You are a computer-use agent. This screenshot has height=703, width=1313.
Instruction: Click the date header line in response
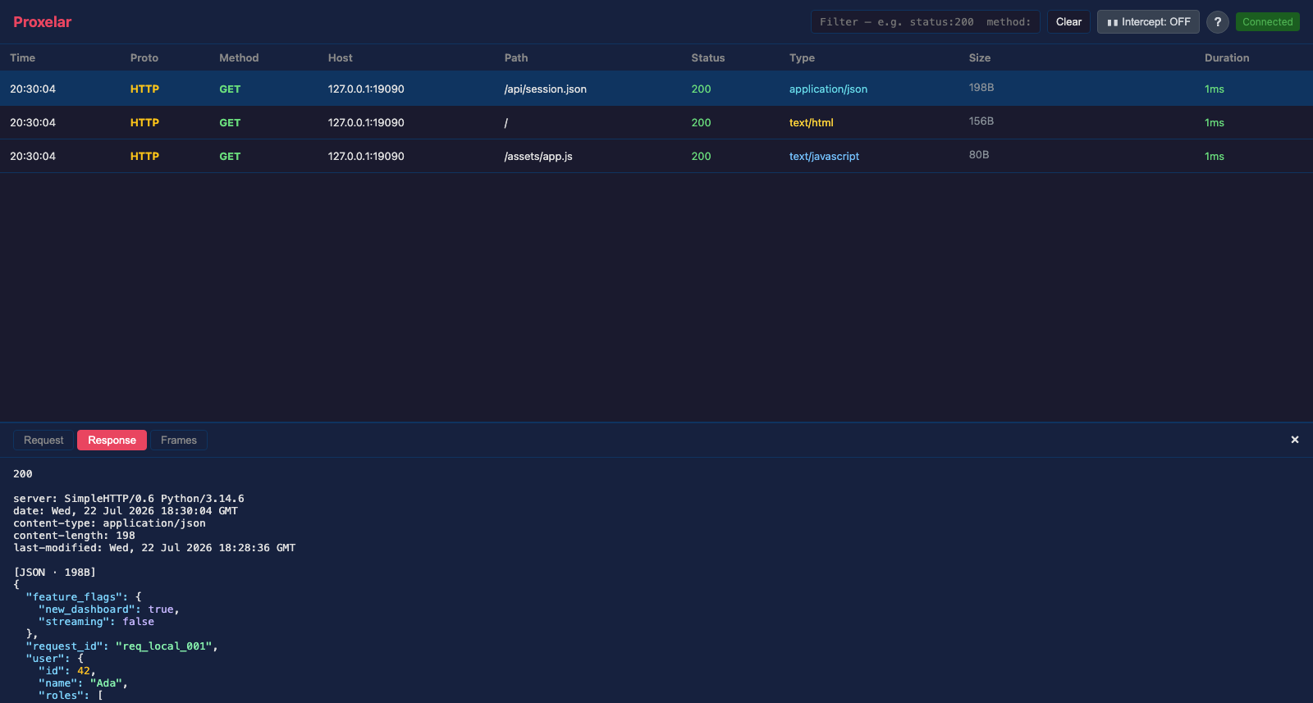tap(126, 511)
